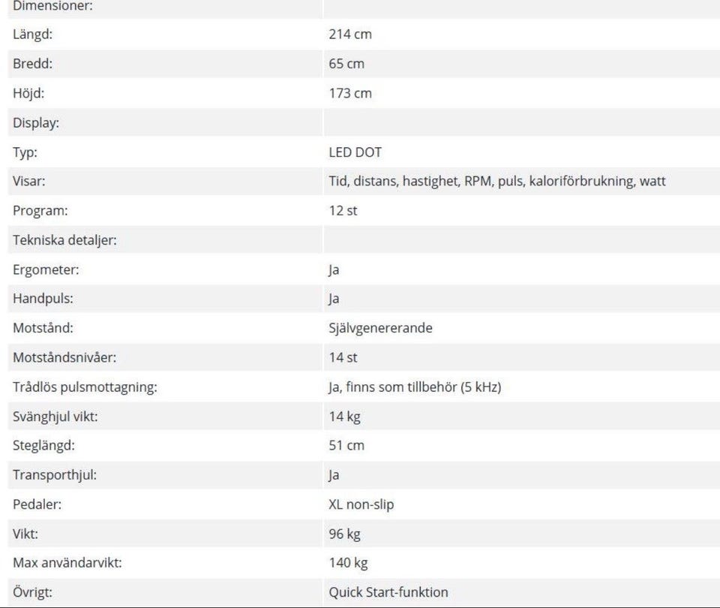This screenshot has height=608, width=720.
Task: Select the 'Display:' section header
Action: click(x=36, y=123)
